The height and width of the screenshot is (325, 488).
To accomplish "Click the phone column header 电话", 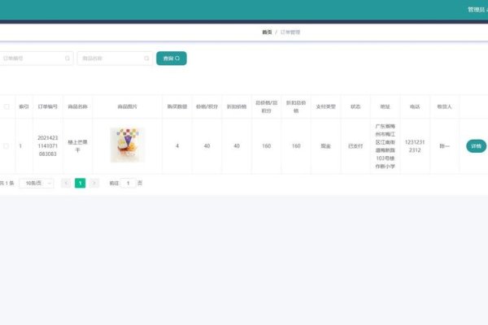I will pyautogui.click(x=415, y=106).
